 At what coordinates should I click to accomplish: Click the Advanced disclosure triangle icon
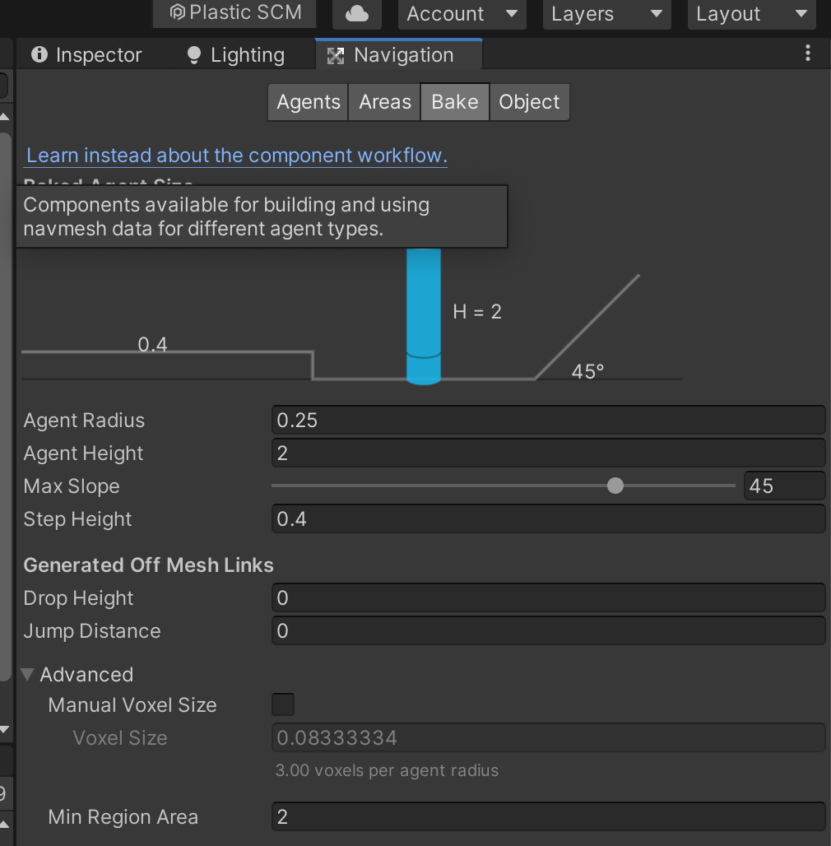tap(27, 674)
